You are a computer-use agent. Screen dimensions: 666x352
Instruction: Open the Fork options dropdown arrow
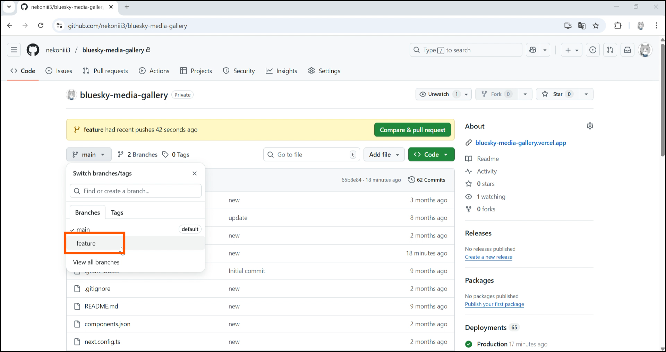(x=525, y=94)
